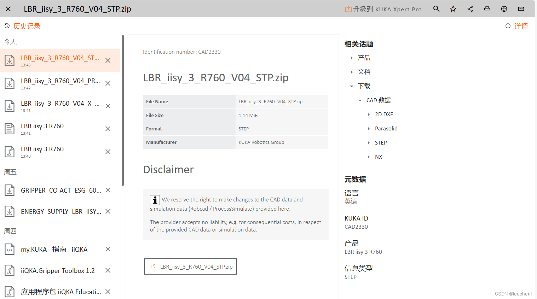Remove iiQKA.Gripper Toolbox history entry
The image size is (537, 299).
[108, 270]
